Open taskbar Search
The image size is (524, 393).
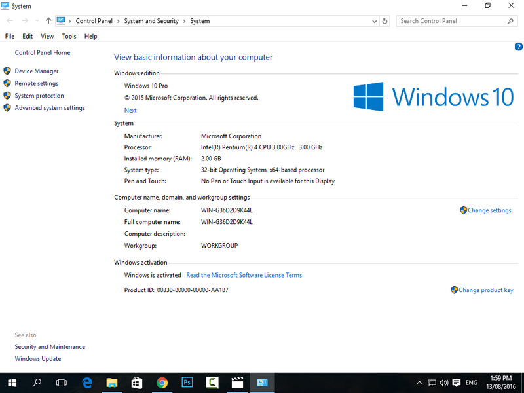pos(37,383)
